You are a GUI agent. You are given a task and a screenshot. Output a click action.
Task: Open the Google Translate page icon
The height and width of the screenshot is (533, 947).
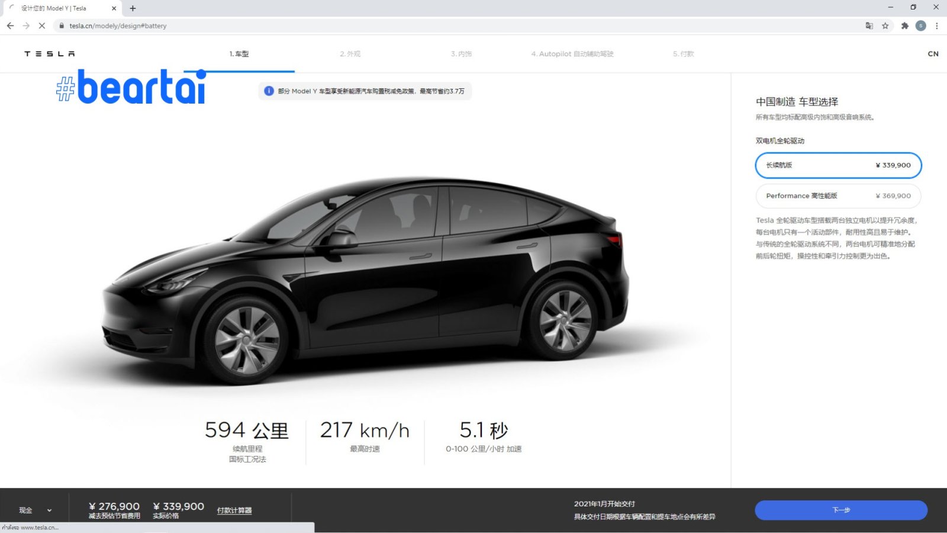point(869,25)
